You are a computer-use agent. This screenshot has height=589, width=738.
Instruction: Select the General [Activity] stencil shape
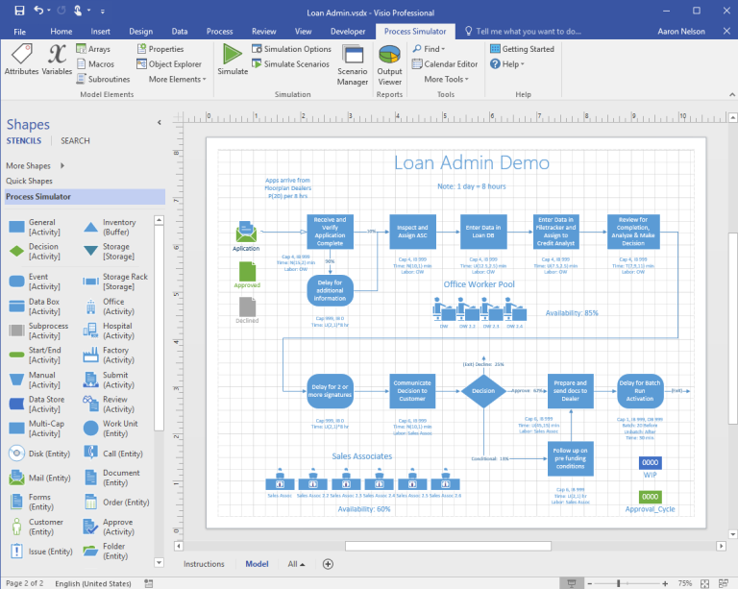click(36, 227)
